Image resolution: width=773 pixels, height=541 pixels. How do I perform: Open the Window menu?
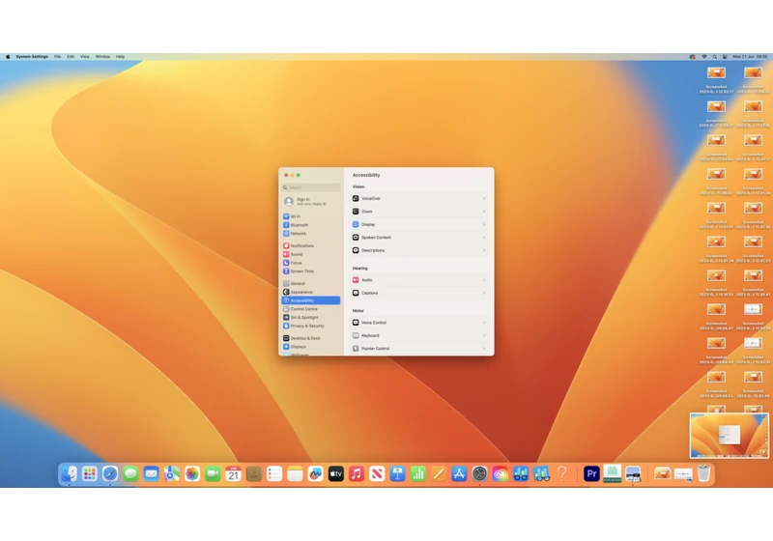point(102,57)
